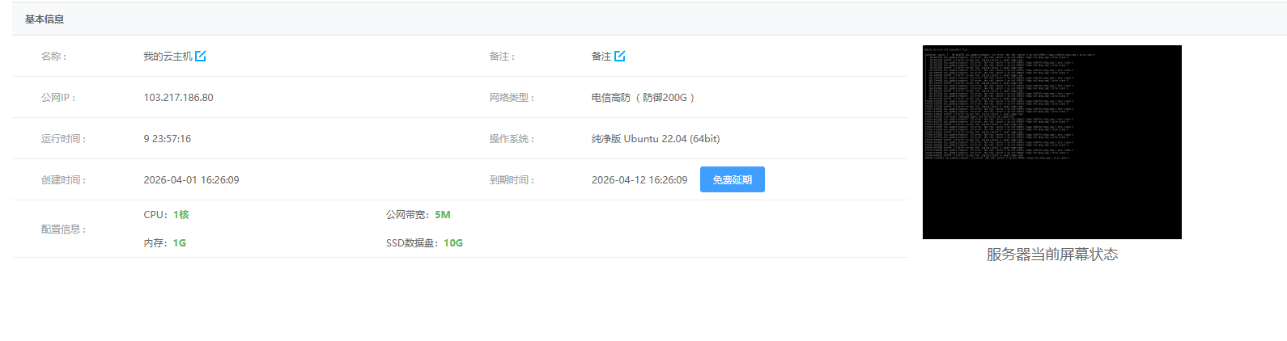1287x341 pixels.
Task: Open the server screen status thumbnail
Action: tap(1052, 142)
